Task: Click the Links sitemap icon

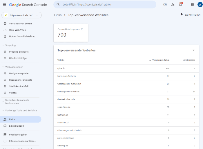Action: (5, 119)
